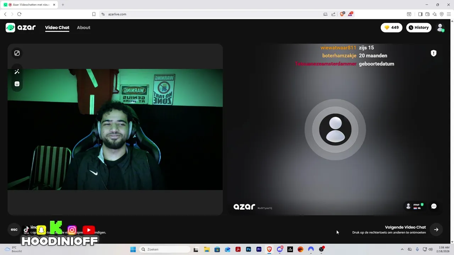Screen dimensions: 454x255
Task: Bookmark this page icon
Action: 94,14
